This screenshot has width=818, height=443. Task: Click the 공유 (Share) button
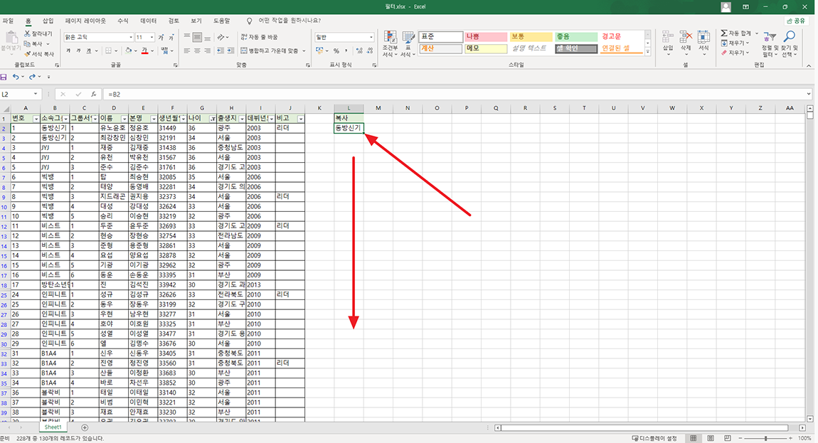tap(796, 21)
